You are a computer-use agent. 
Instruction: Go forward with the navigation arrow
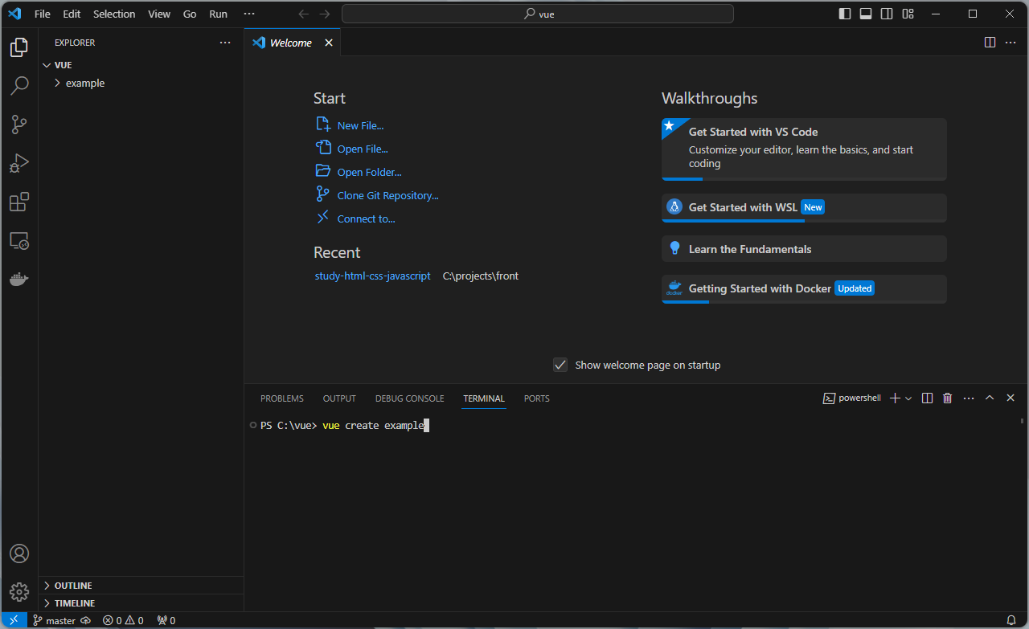[x=324, y=14]
